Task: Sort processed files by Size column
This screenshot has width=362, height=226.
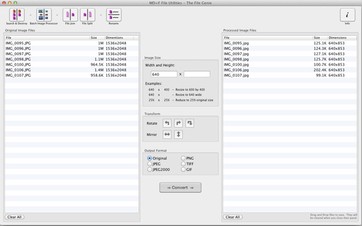Action: click(x=320, y=38)
